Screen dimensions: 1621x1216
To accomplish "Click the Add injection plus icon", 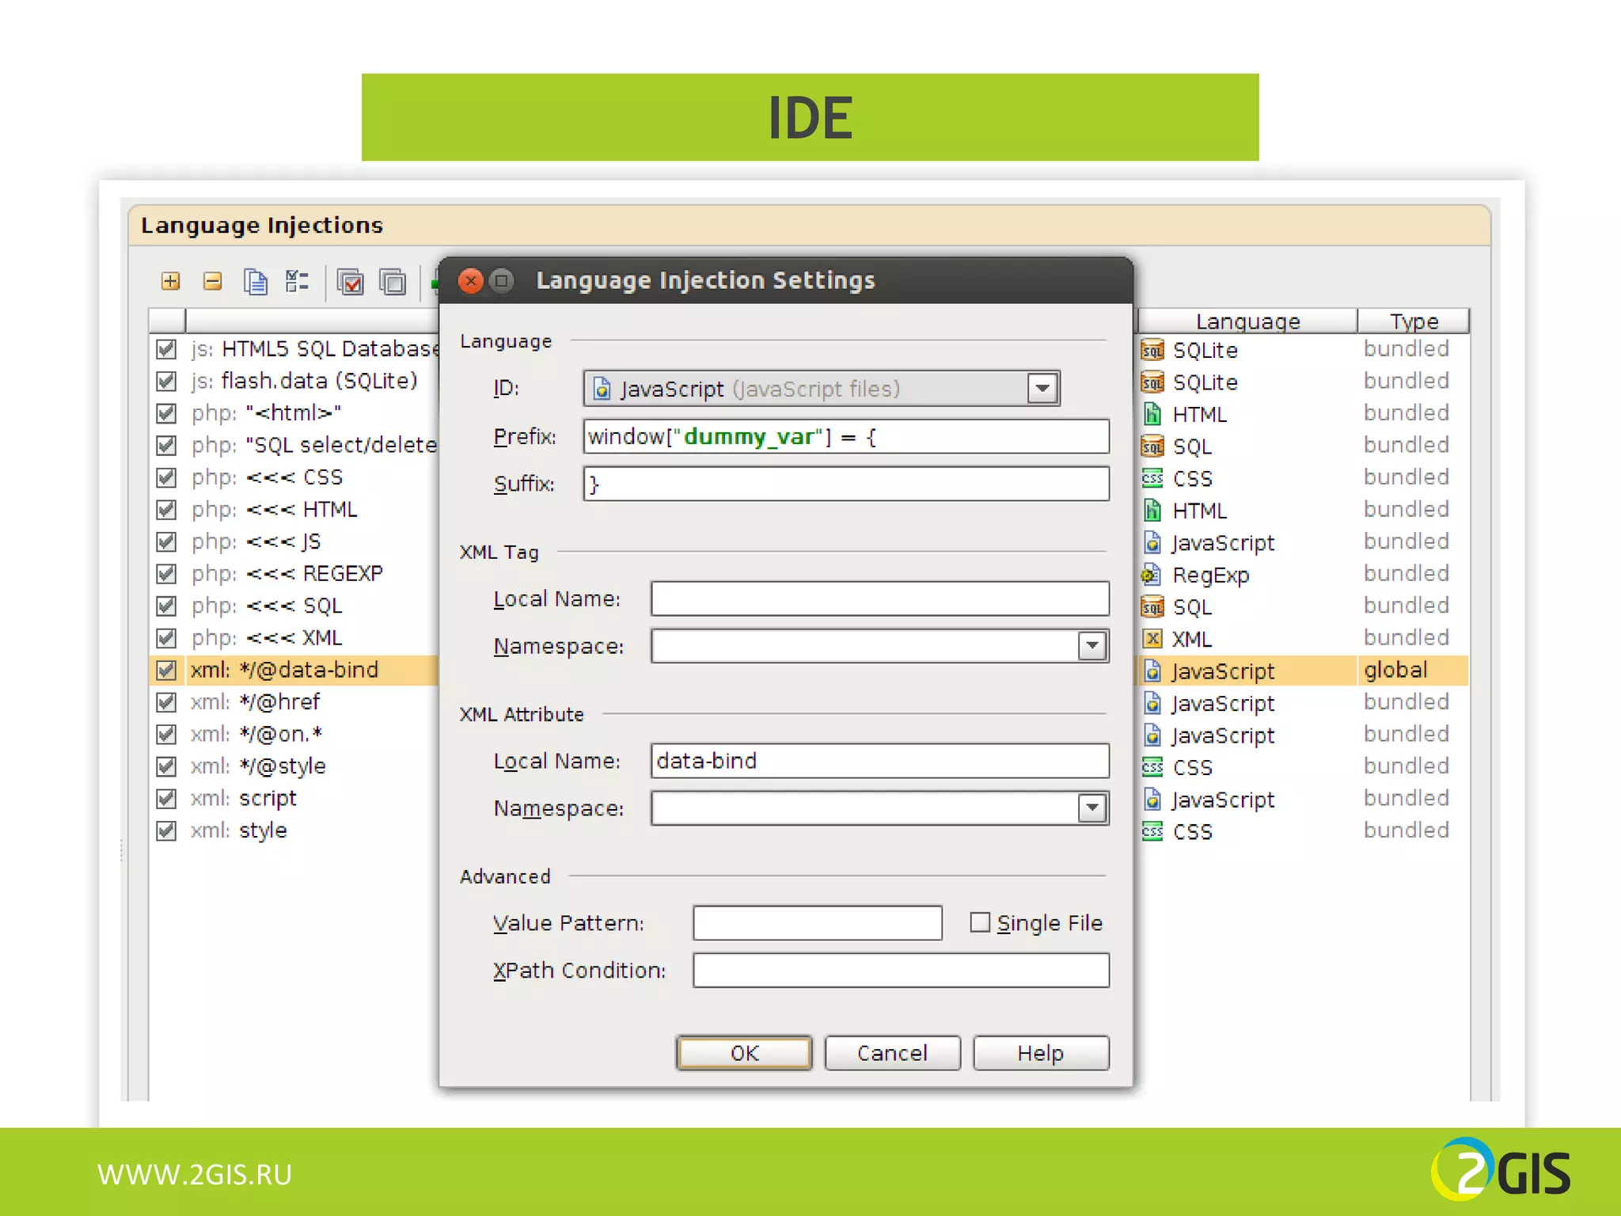I will coord(170,282).
